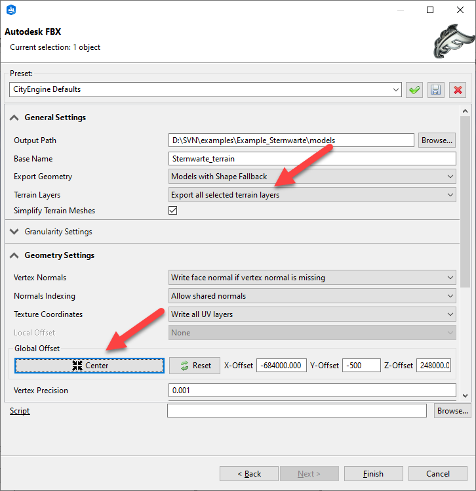
Task: Click the settings vertical scrollbar thumb
Action: 465,202
